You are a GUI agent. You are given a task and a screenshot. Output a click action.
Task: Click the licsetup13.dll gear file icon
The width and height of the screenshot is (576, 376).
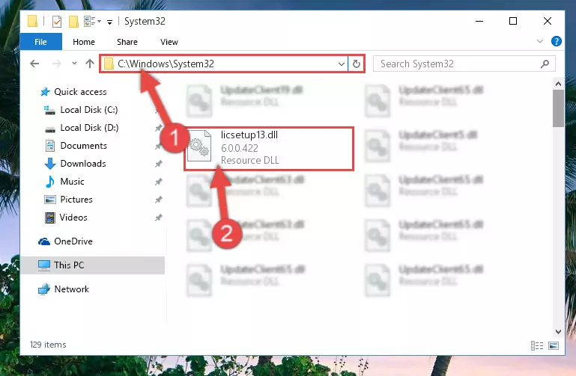click(x=199, y=147)
